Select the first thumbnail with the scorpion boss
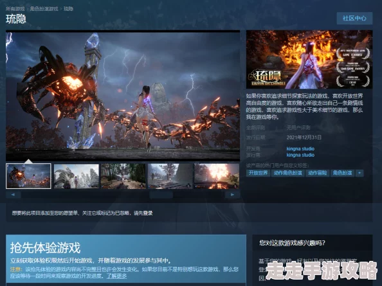The image size is (382, 286). coord(28,176)
